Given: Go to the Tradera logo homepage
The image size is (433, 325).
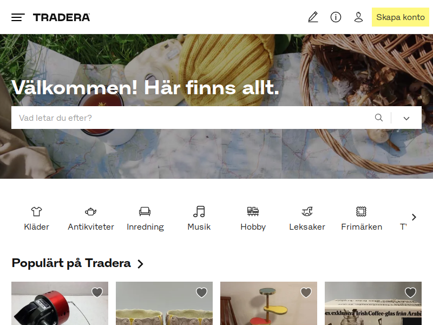Looking at the screenshot, I should 61,17.
